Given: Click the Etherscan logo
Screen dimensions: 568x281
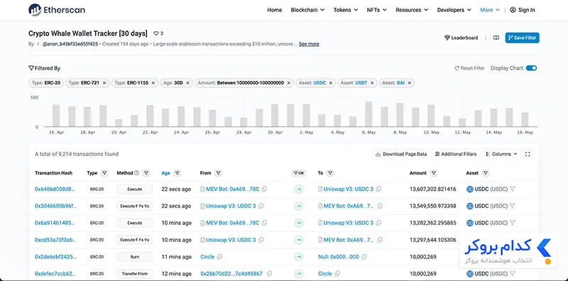Looking at the screenshot, I should 57,10.
